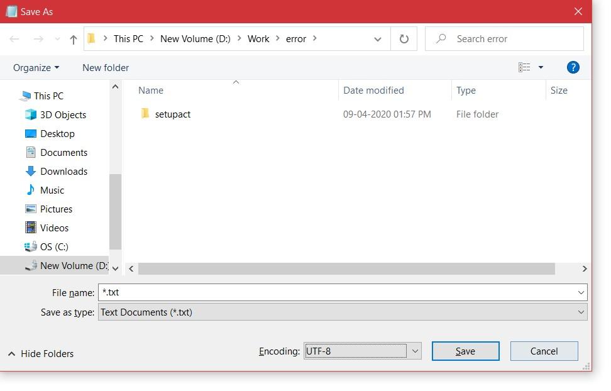The image size is (611, 391).
Task: Collapse panel with Hide Folders
Action: pos(41,354)
